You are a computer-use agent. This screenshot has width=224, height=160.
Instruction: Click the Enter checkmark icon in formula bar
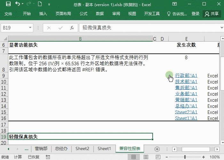(x=60, y=28)
